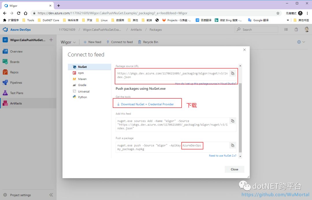This screenshot has height=200, width=312.
Task: Click Wigor.CakePushNuGet.Exa... breadcrumb
Action: click(x=102, y=30)
